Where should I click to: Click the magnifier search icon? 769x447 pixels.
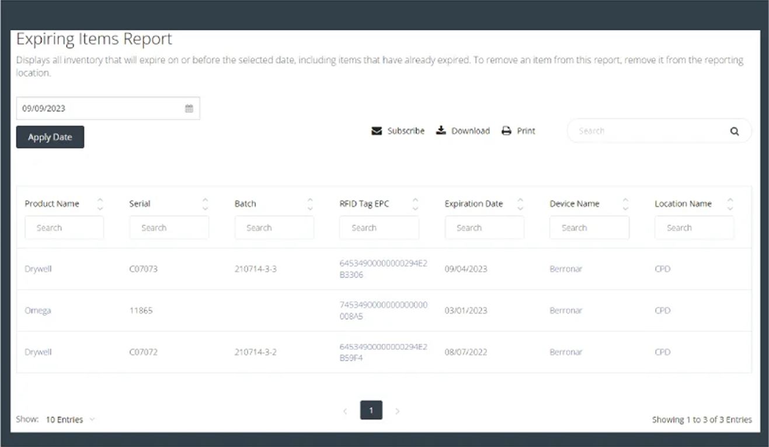coord(734,132)
